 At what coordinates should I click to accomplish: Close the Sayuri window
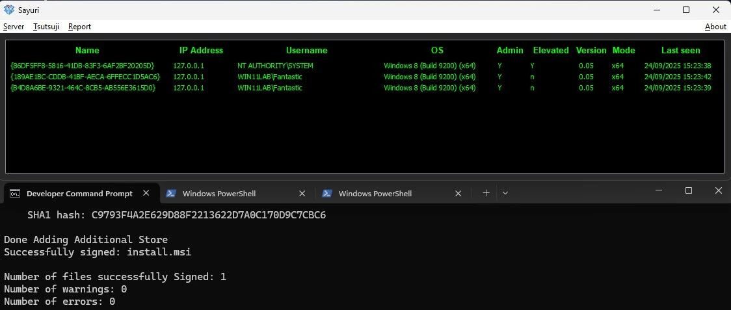[716, 10]
